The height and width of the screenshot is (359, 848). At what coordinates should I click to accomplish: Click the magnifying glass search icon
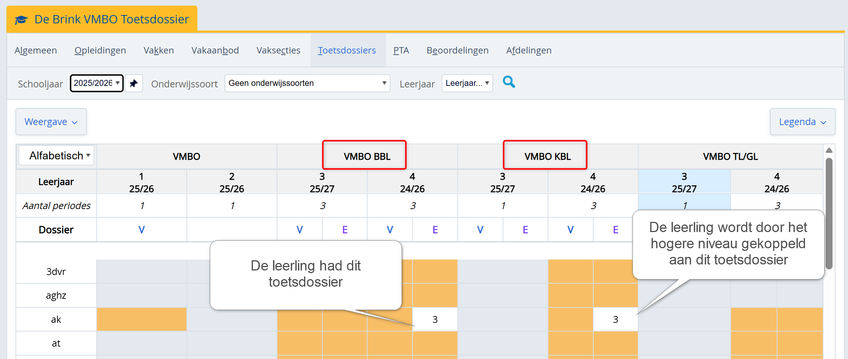(509, 82)
